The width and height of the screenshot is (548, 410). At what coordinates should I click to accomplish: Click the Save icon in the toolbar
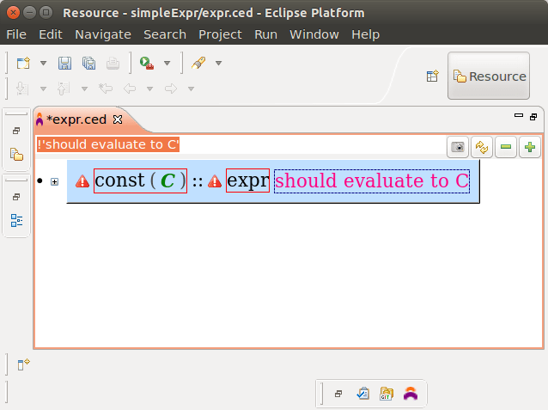click(x=64, y=63)
